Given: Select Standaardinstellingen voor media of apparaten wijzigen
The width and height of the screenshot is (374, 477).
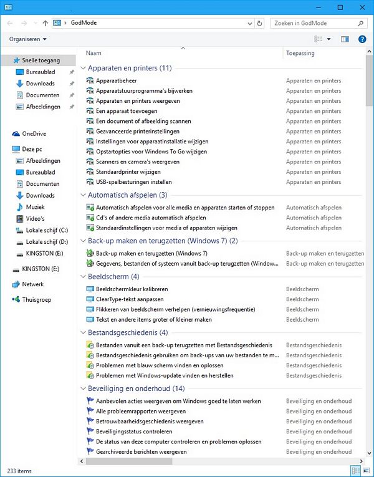Looking at the screenshot, I should 166,228.
